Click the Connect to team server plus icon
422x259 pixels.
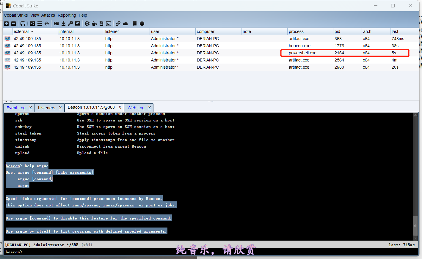tap(7, 23)
